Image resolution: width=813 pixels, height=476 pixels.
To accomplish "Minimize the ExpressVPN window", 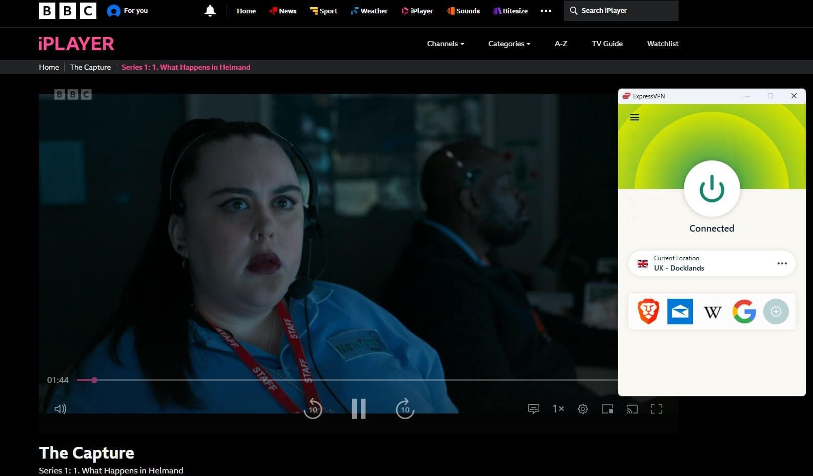I will click(747, 96).
